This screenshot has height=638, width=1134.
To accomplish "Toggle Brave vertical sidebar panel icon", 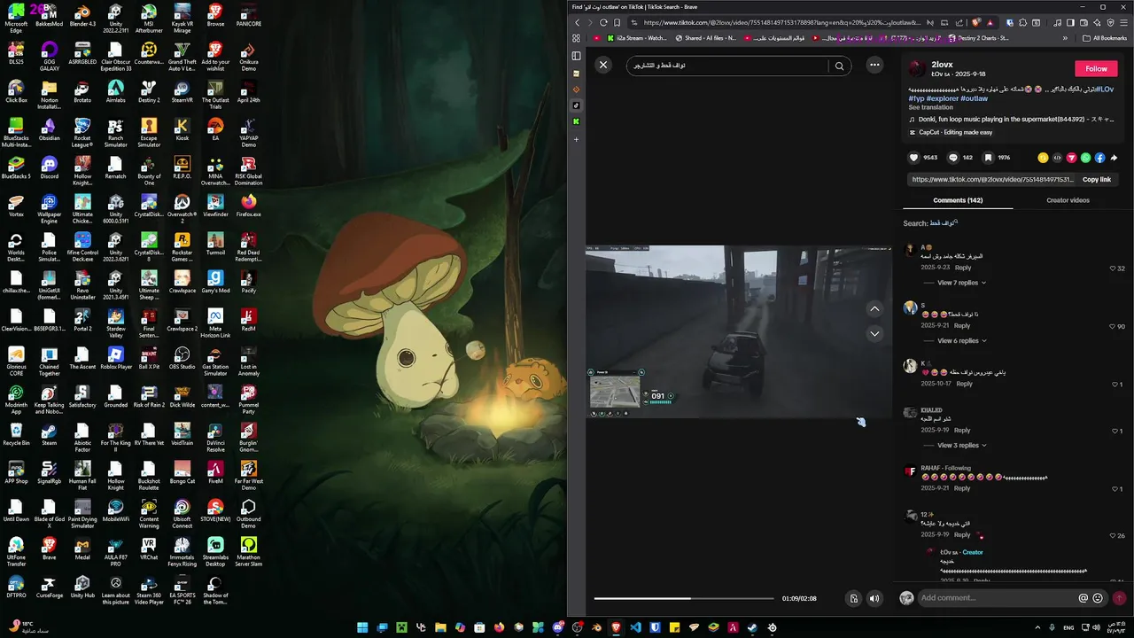I will point(576,56).
